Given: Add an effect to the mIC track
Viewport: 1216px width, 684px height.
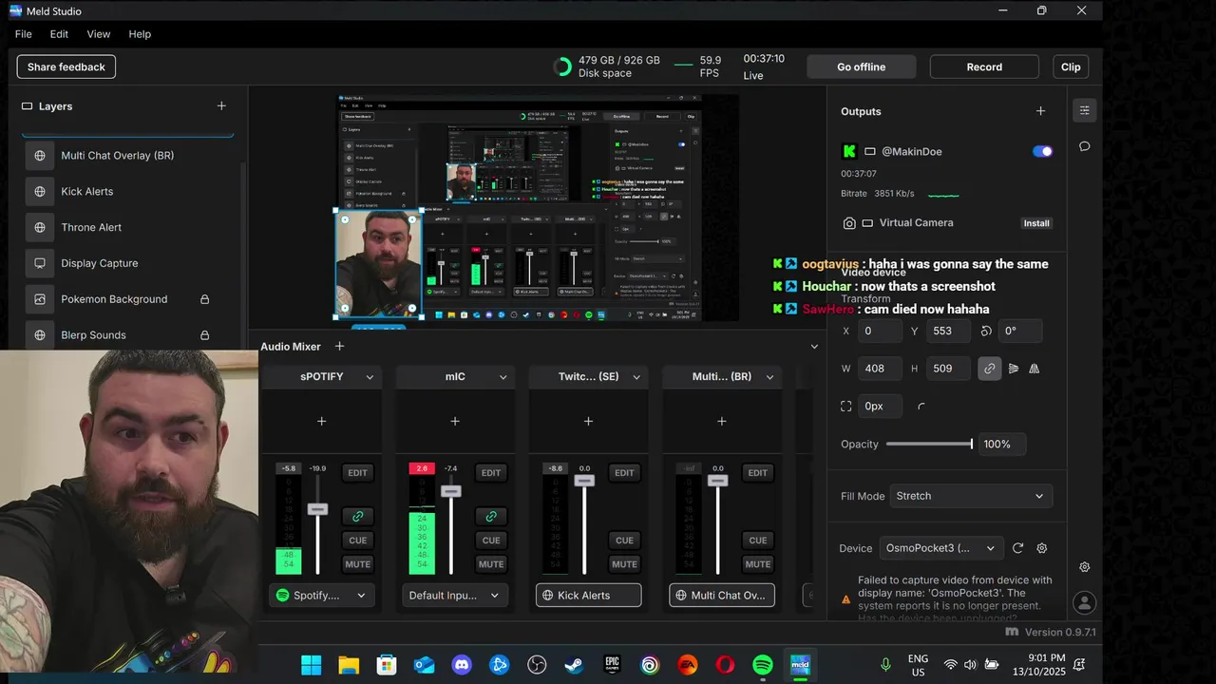Looking at the screenshot, I should click(x=454, y=421).
